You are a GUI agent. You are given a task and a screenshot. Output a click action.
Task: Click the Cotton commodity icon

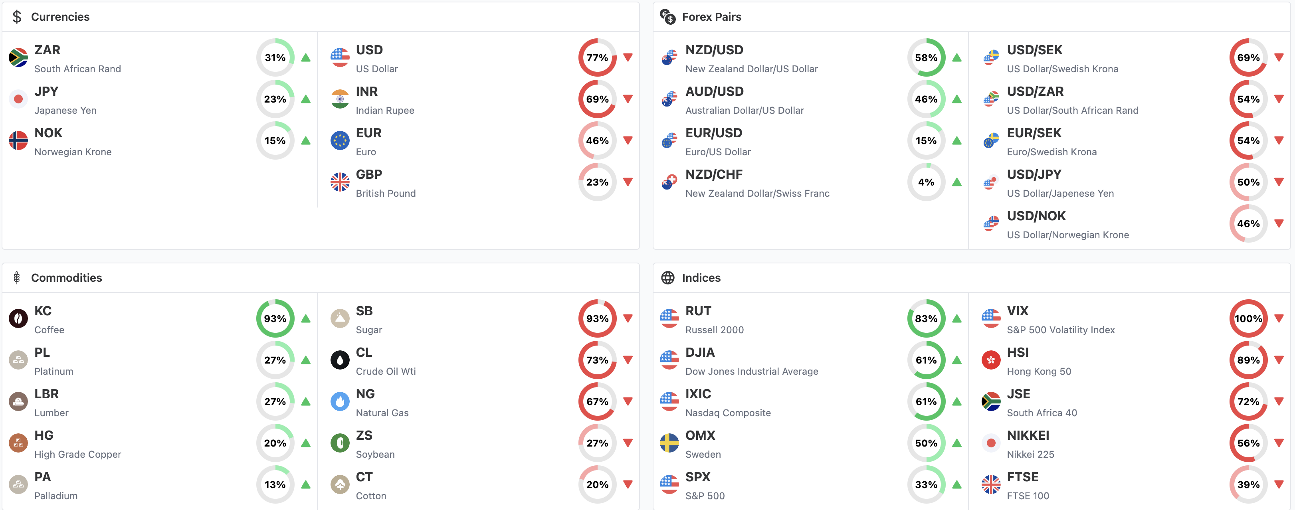point(340,484)
